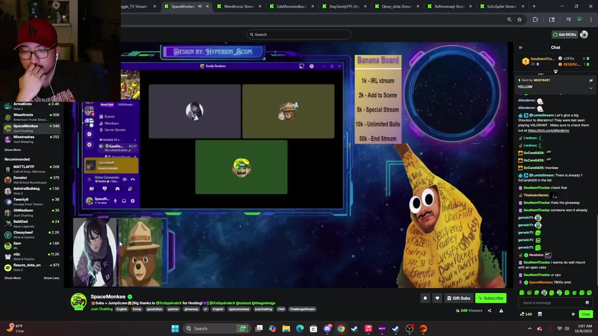Open MATTLAFF recommended channel

[31, 169]
